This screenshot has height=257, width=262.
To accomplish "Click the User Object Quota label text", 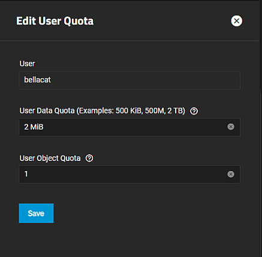I will [x=50, y=158].
